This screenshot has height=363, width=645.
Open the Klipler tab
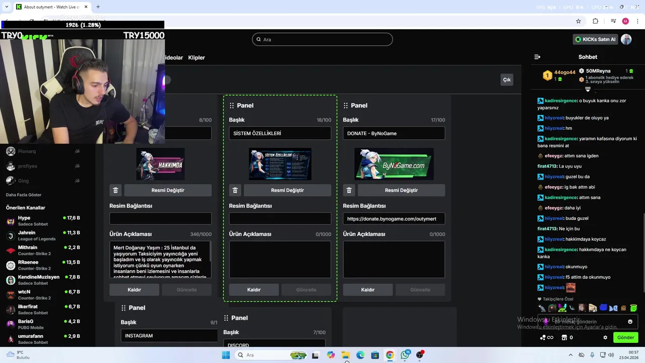(x=197, y=57)
